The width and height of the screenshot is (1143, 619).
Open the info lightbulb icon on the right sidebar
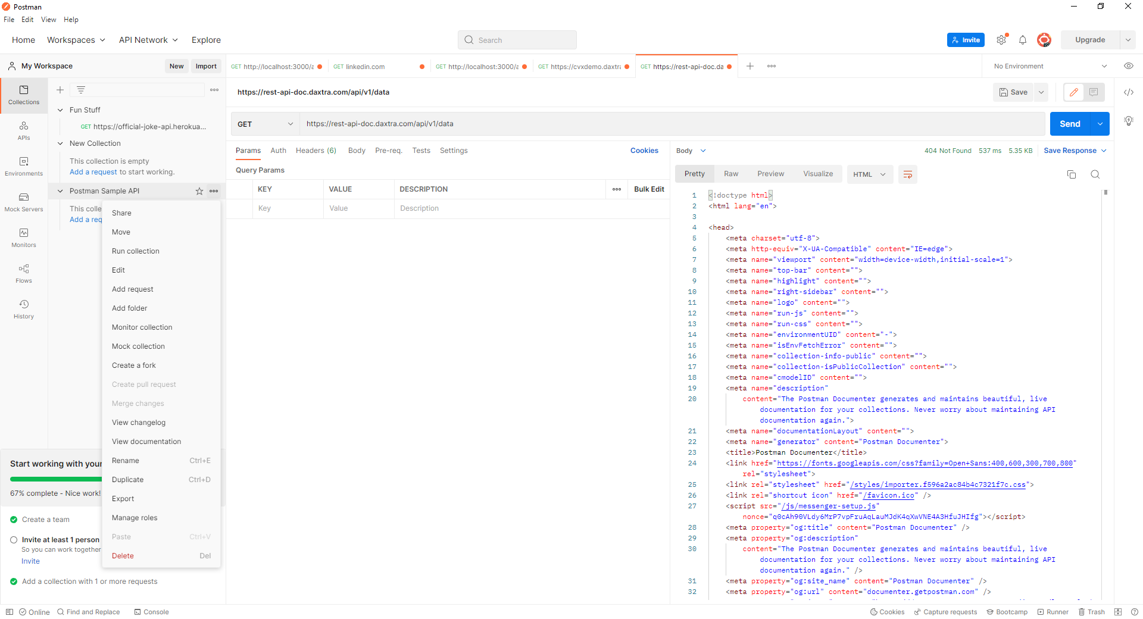point(1128,121)
